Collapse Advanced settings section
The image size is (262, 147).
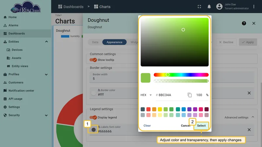pyautogui.click(x=239, y=117)
